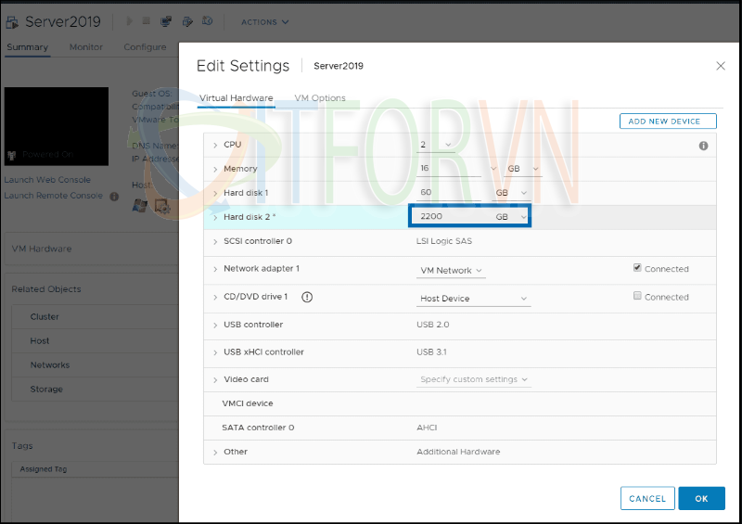Open the Monitor tab

[x=86, y=47]
